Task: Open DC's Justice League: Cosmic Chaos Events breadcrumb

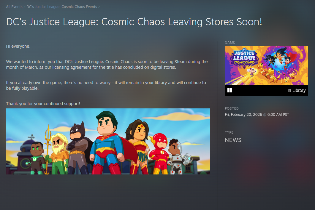Action: (62, 7)
